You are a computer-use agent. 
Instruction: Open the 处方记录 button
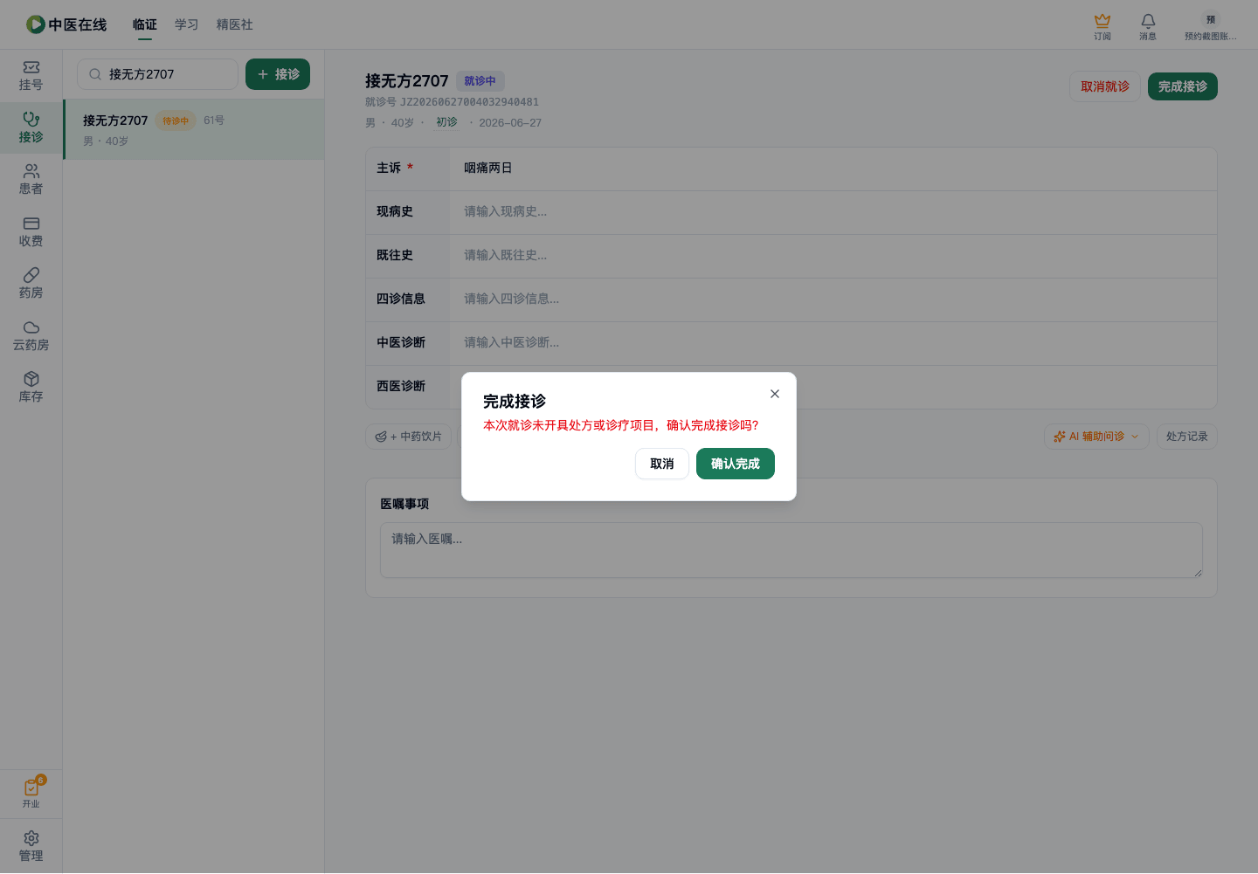click(x=1187, y=437)
